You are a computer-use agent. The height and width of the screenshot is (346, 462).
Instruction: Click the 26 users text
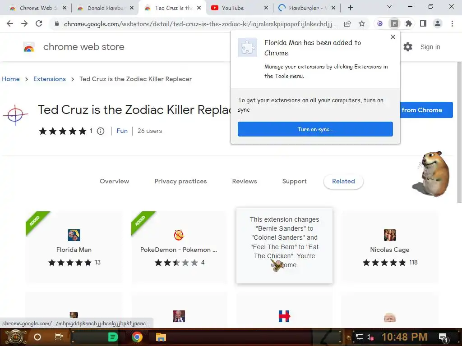pos(150,131)
